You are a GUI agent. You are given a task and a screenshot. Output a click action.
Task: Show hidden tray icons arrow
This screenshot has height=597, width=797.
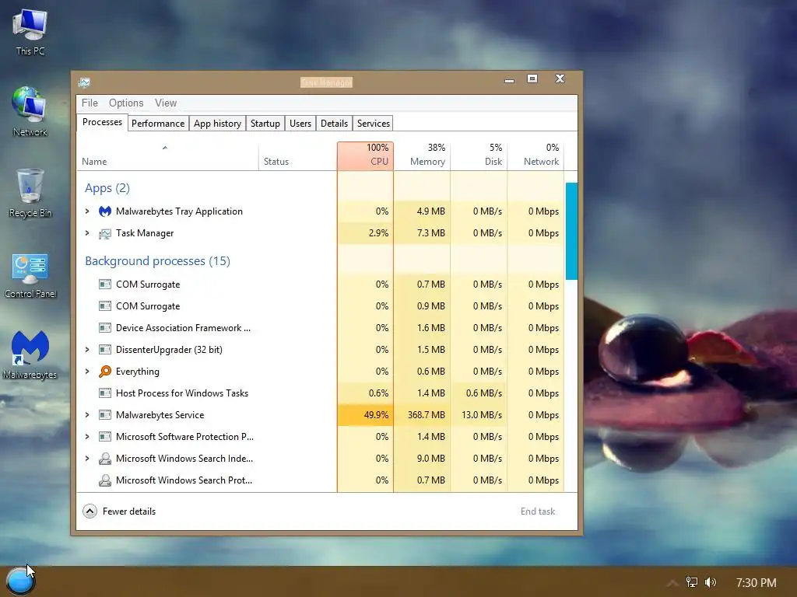coord(672,583)
